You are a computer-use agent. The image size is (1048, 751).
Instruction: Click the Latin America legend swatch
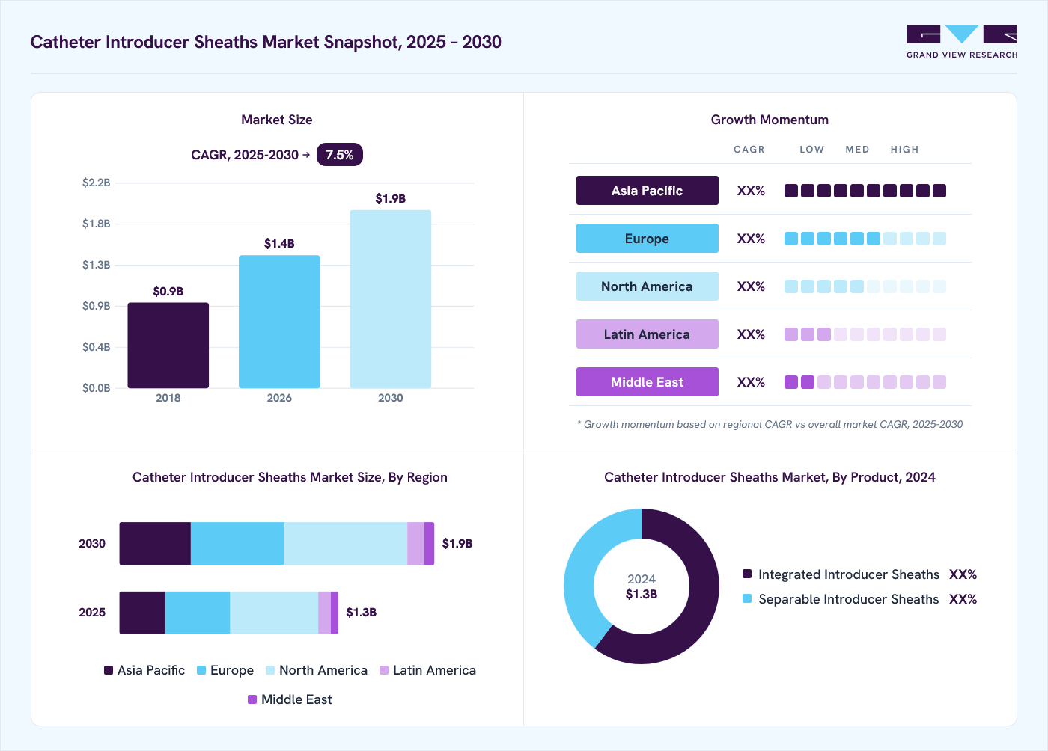(x=384, y=670)
